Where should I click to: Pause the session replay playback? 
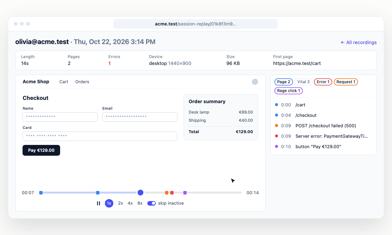(98, 203)
